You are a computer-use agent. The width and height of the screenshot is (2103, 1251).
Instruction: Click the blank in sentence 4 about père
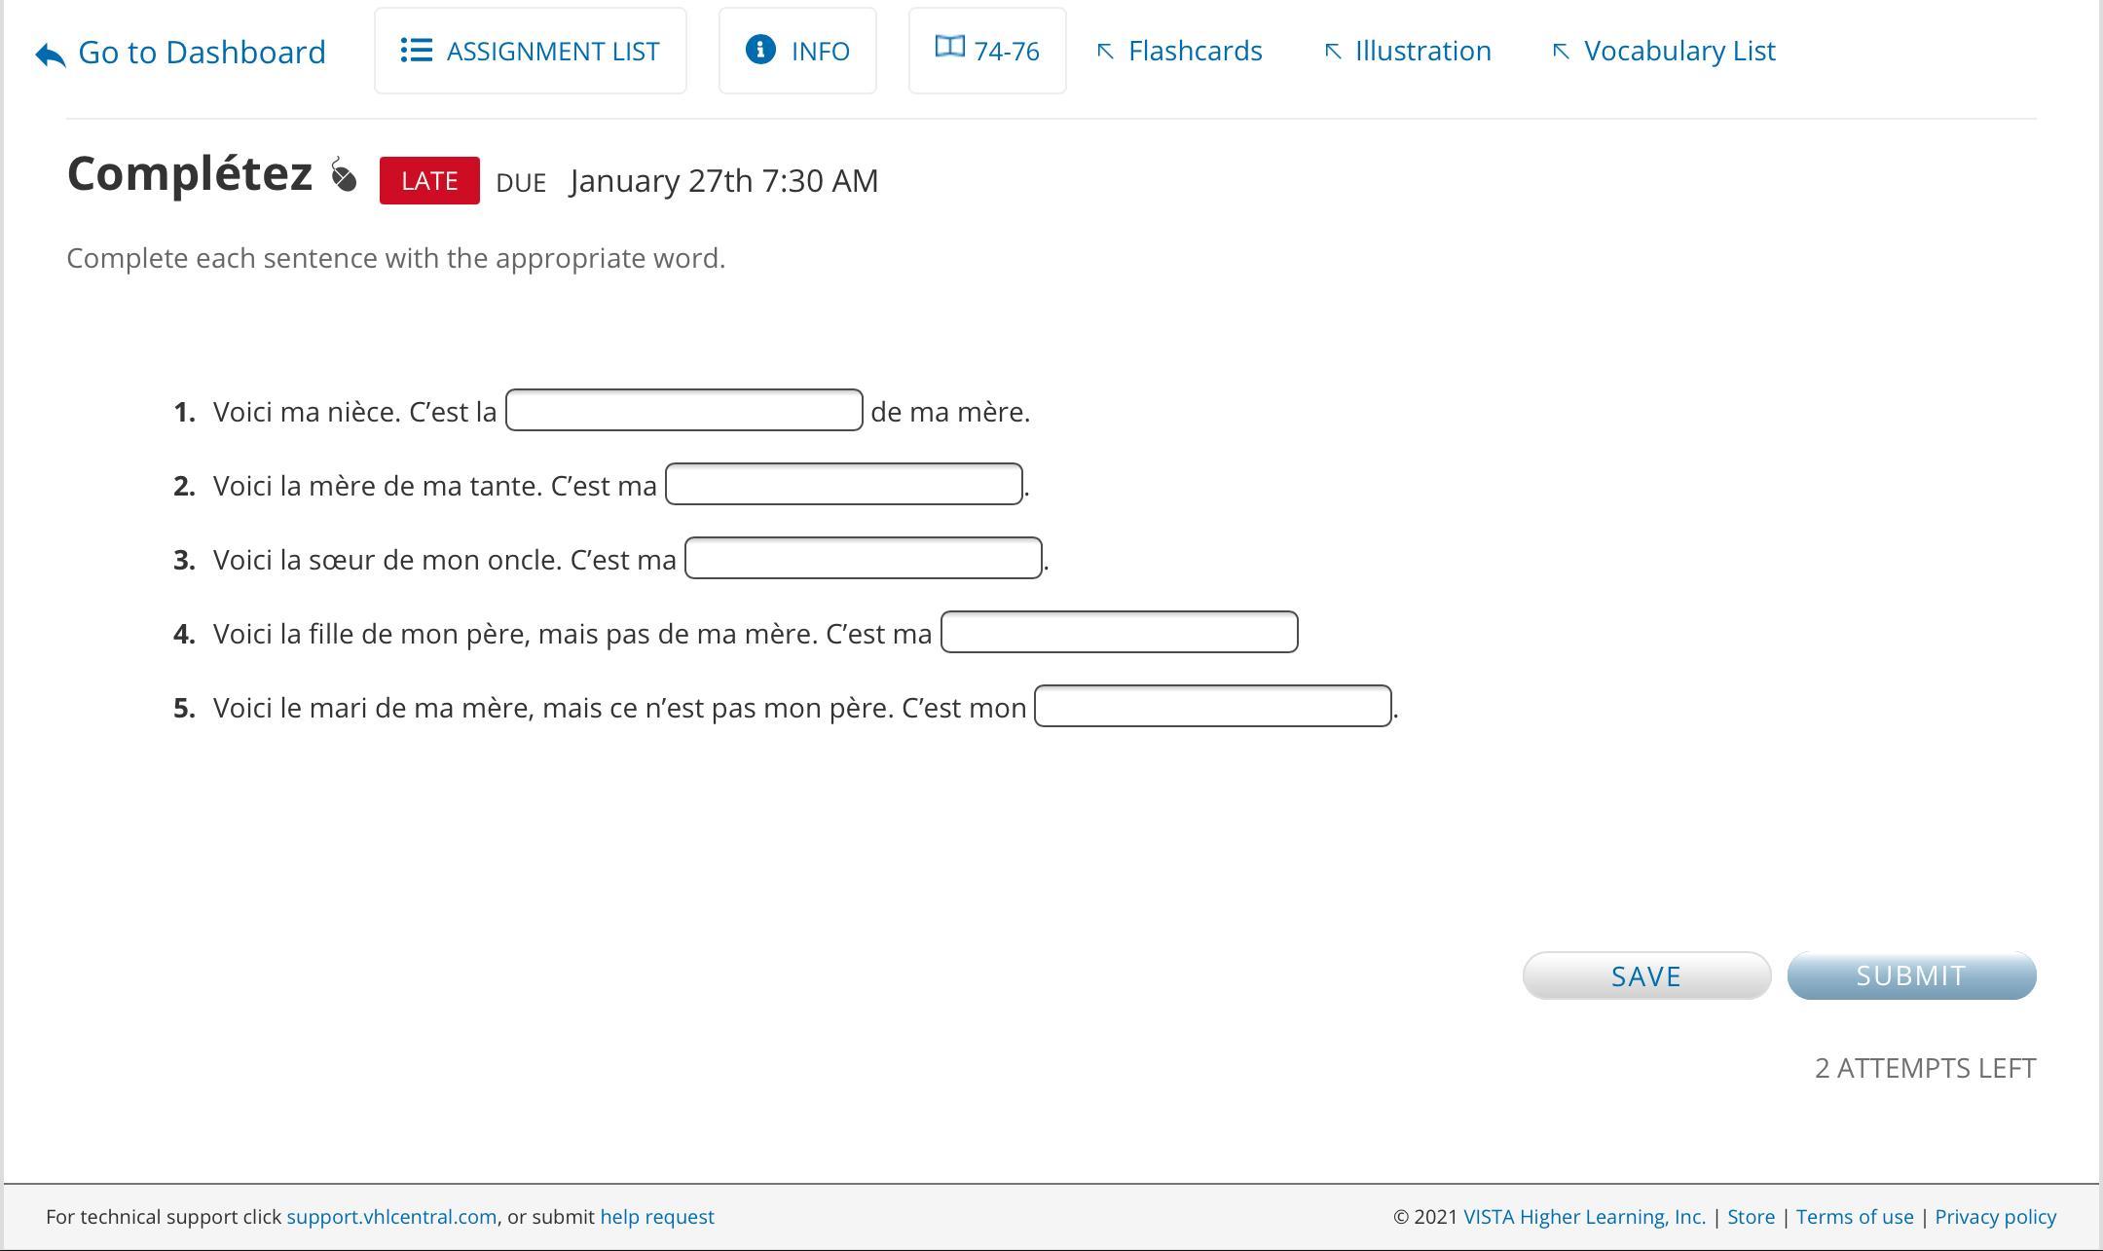[1119, 632]
